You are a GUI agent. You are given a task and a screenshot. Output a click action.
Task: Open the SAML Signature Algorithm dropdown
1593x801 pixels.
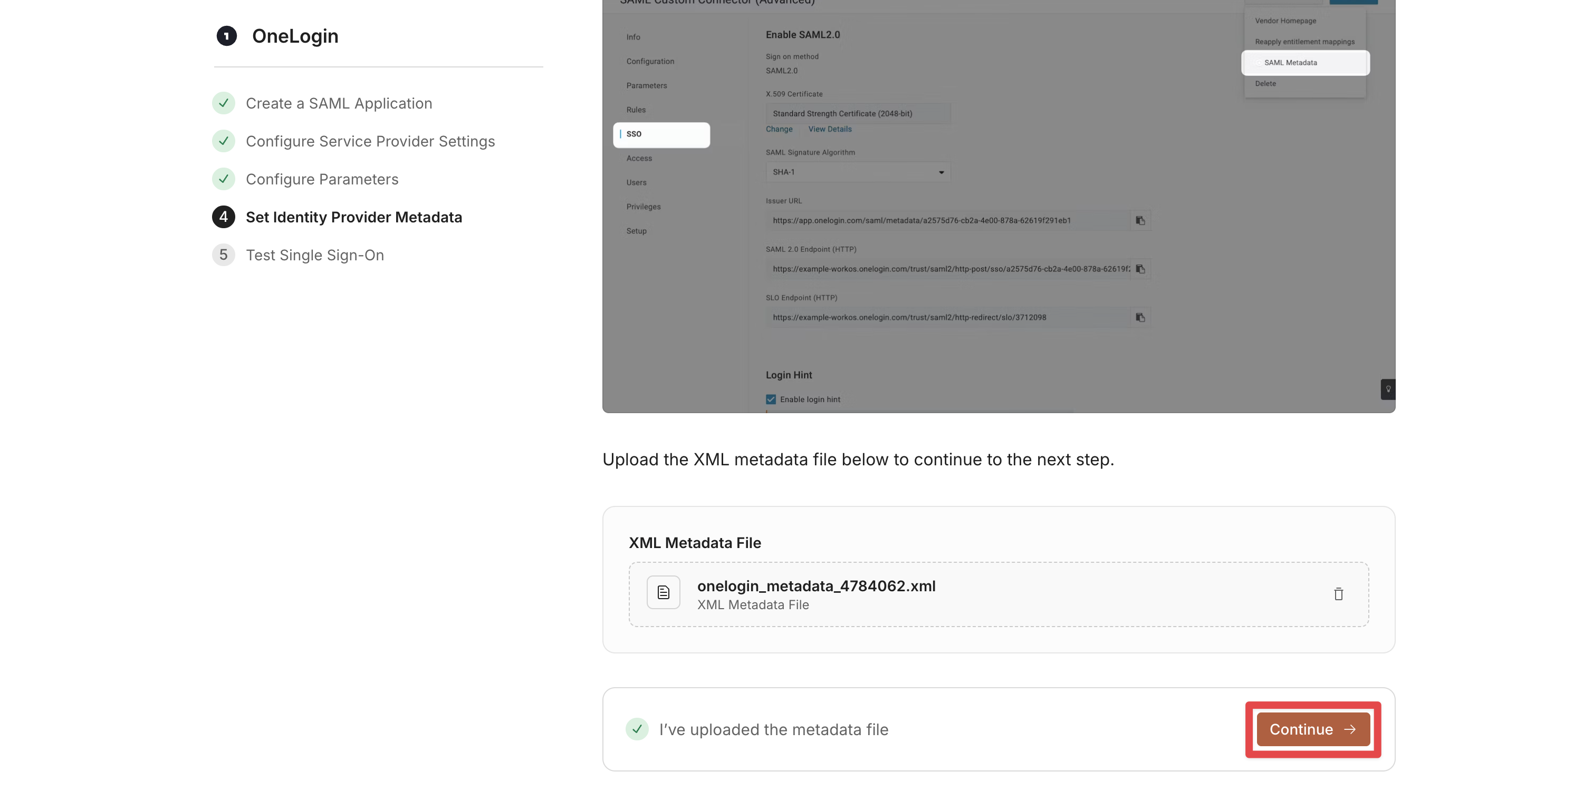click(857, 172)
